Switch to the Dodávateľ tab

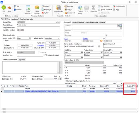pos(15,19)
